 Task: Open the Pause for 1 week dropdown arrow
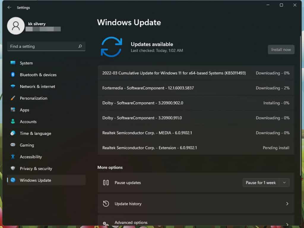pos(284,183)
